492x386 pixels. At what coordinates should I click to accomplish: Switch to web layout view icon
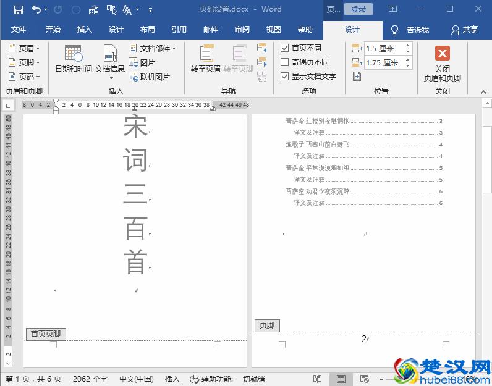tap(364, 379)
